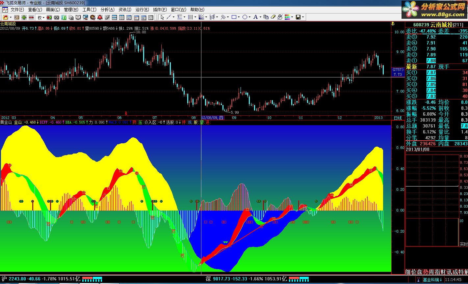The image size is (468, 284).
Task: Click the 沪 index 2243.00 status entry
Action: coord(41,279)
